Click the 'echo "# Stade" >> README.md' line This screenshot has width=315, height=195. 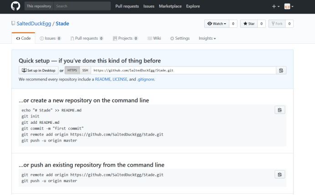click(52, 110)
